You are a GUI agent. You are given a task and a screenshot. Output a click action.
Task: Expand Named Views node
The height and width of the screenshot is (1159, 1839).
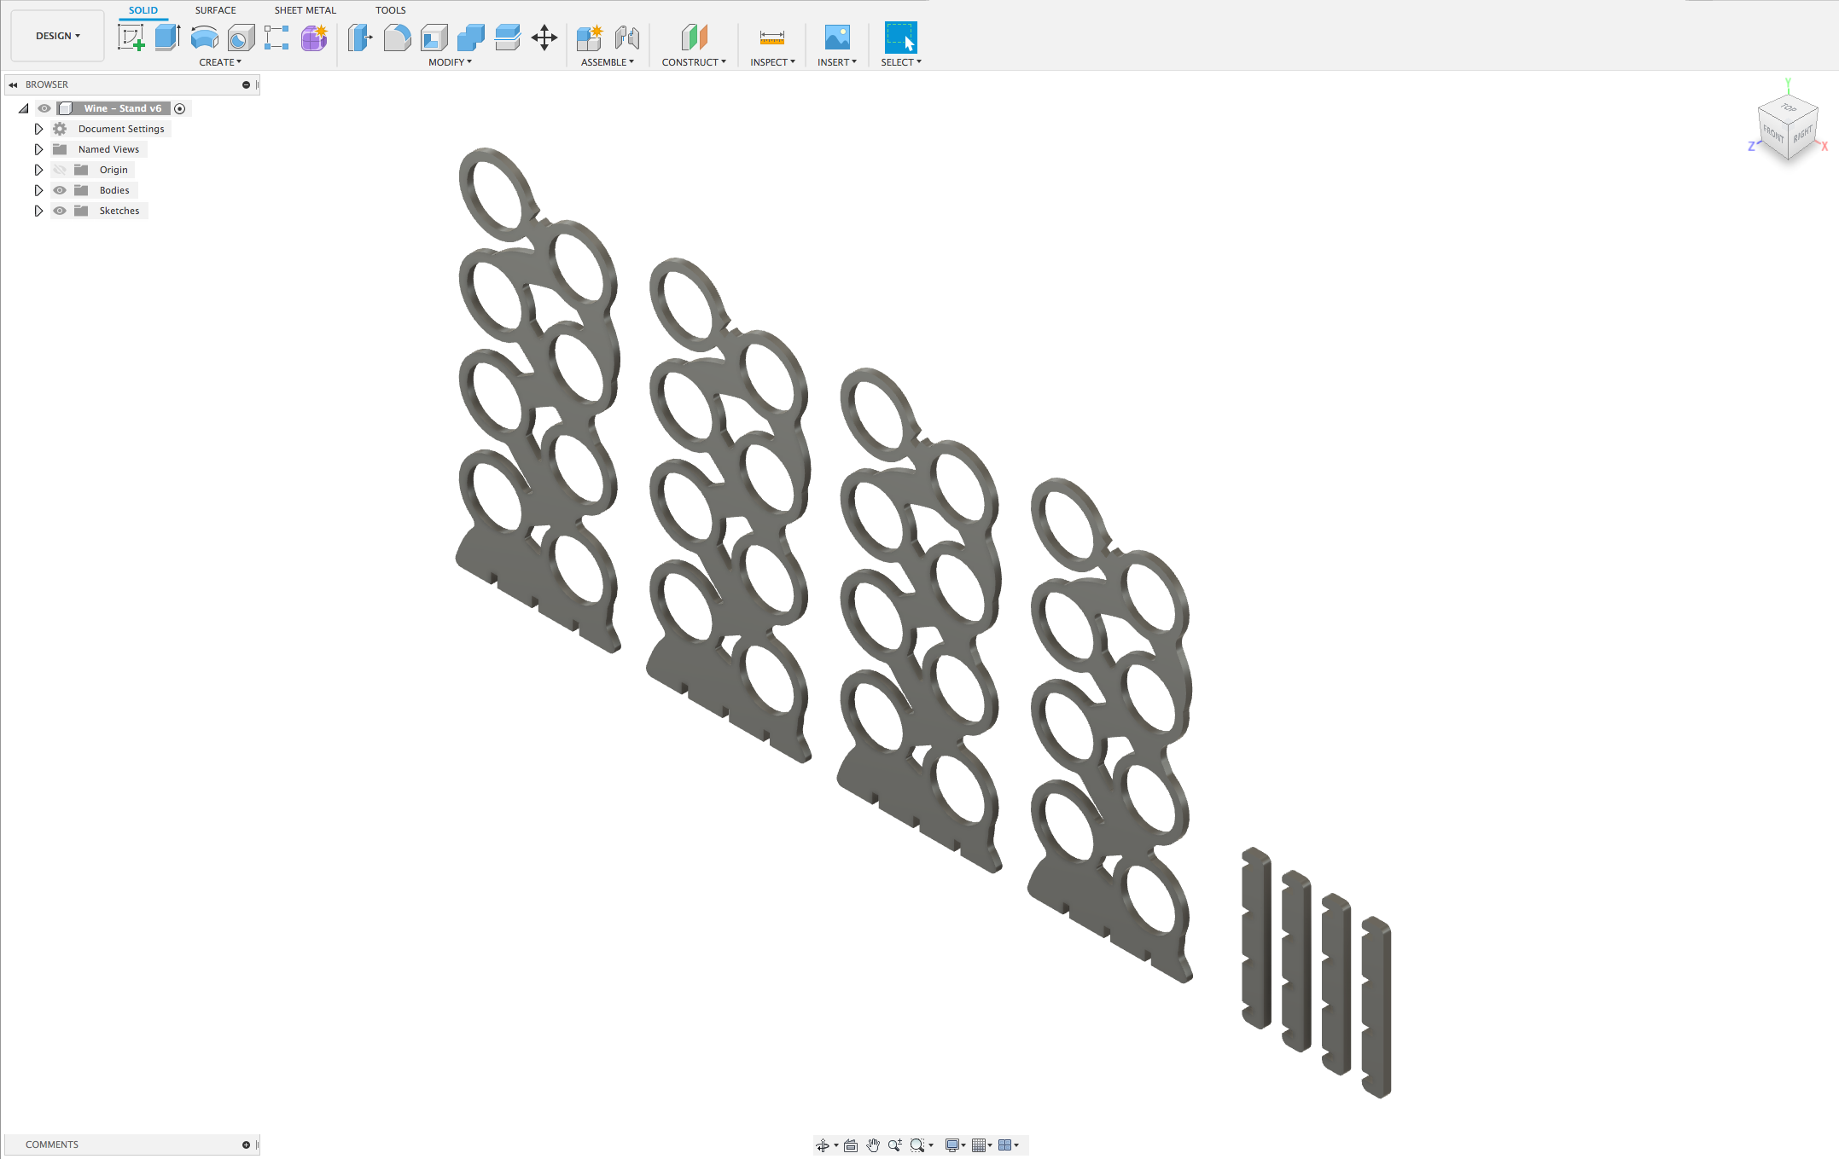click(38, 149)
